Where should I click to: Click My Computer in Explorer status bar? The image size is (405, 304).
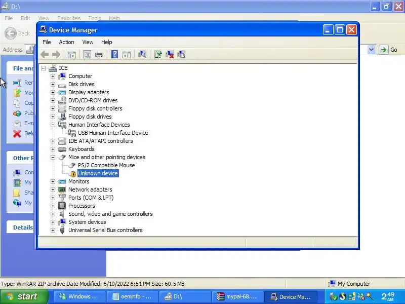(349, 284)
